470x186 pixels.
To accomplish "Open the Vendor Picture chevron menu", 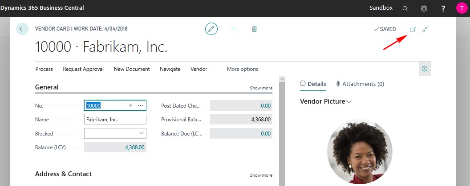I will (x=349, y=102).
